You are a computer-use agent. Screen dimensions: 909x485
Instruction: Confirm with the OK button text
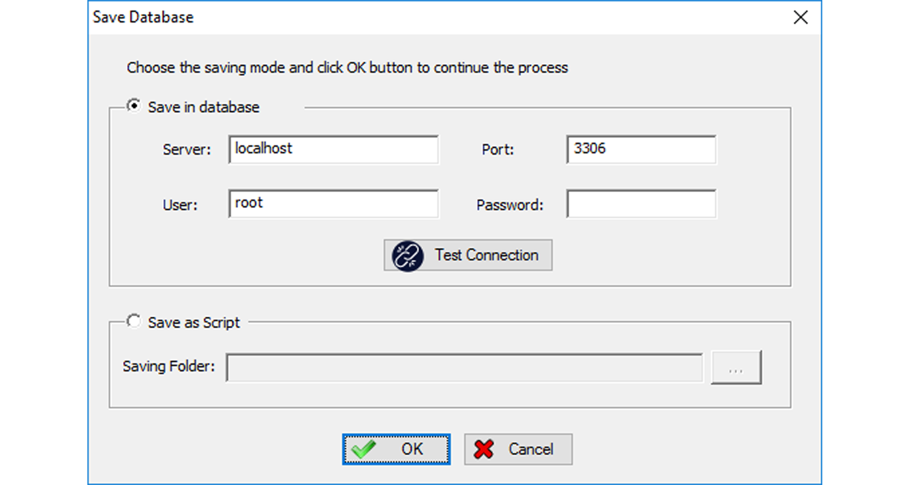coord(411,450)
